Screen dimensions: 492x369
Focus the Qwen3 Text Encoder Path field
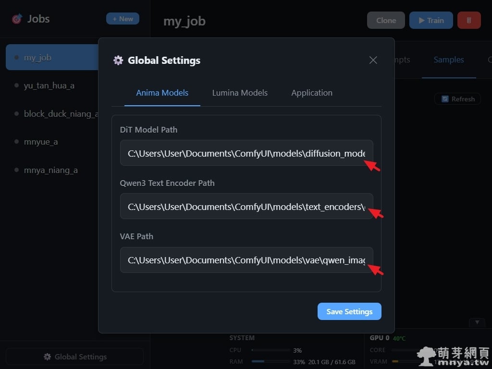(246, 207)
